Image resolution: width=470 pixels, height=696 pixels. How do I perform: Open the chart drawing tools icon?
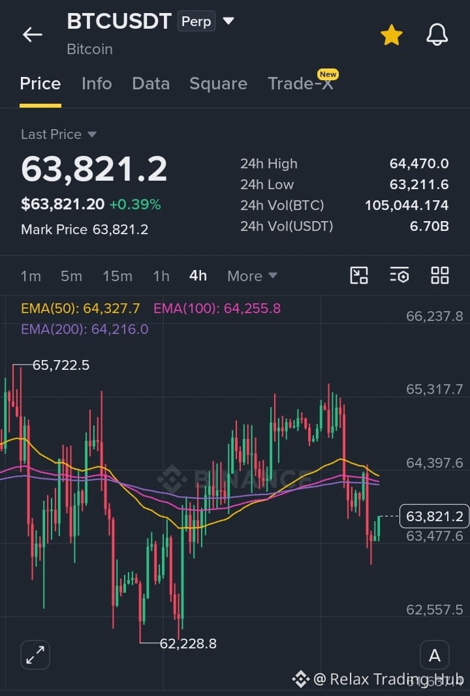pos(359,276)
